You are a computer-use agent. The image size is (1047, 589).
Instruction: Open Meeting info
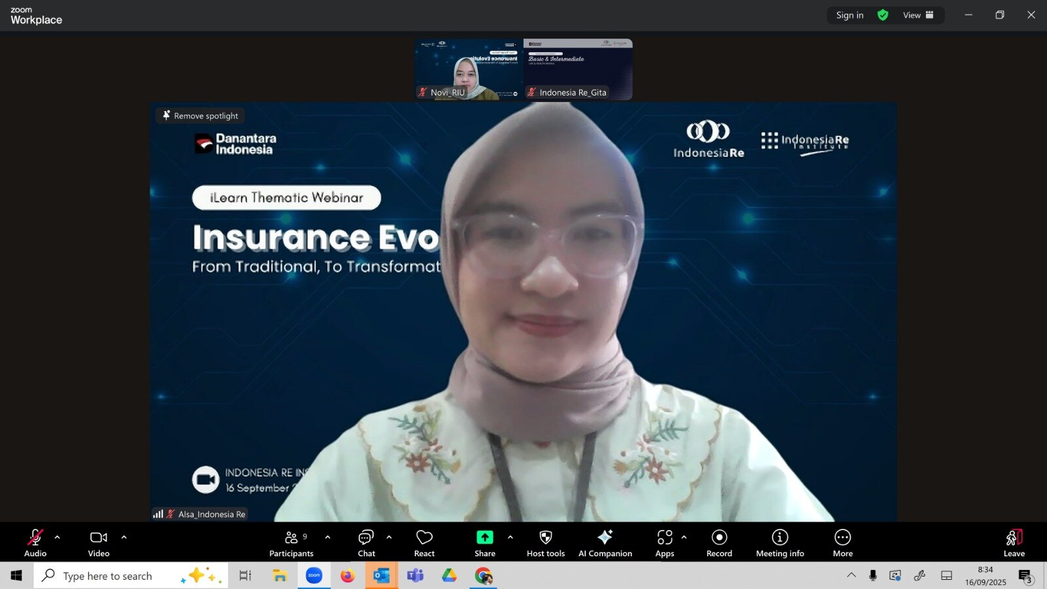pyautogui.click(x=779, y=543)
